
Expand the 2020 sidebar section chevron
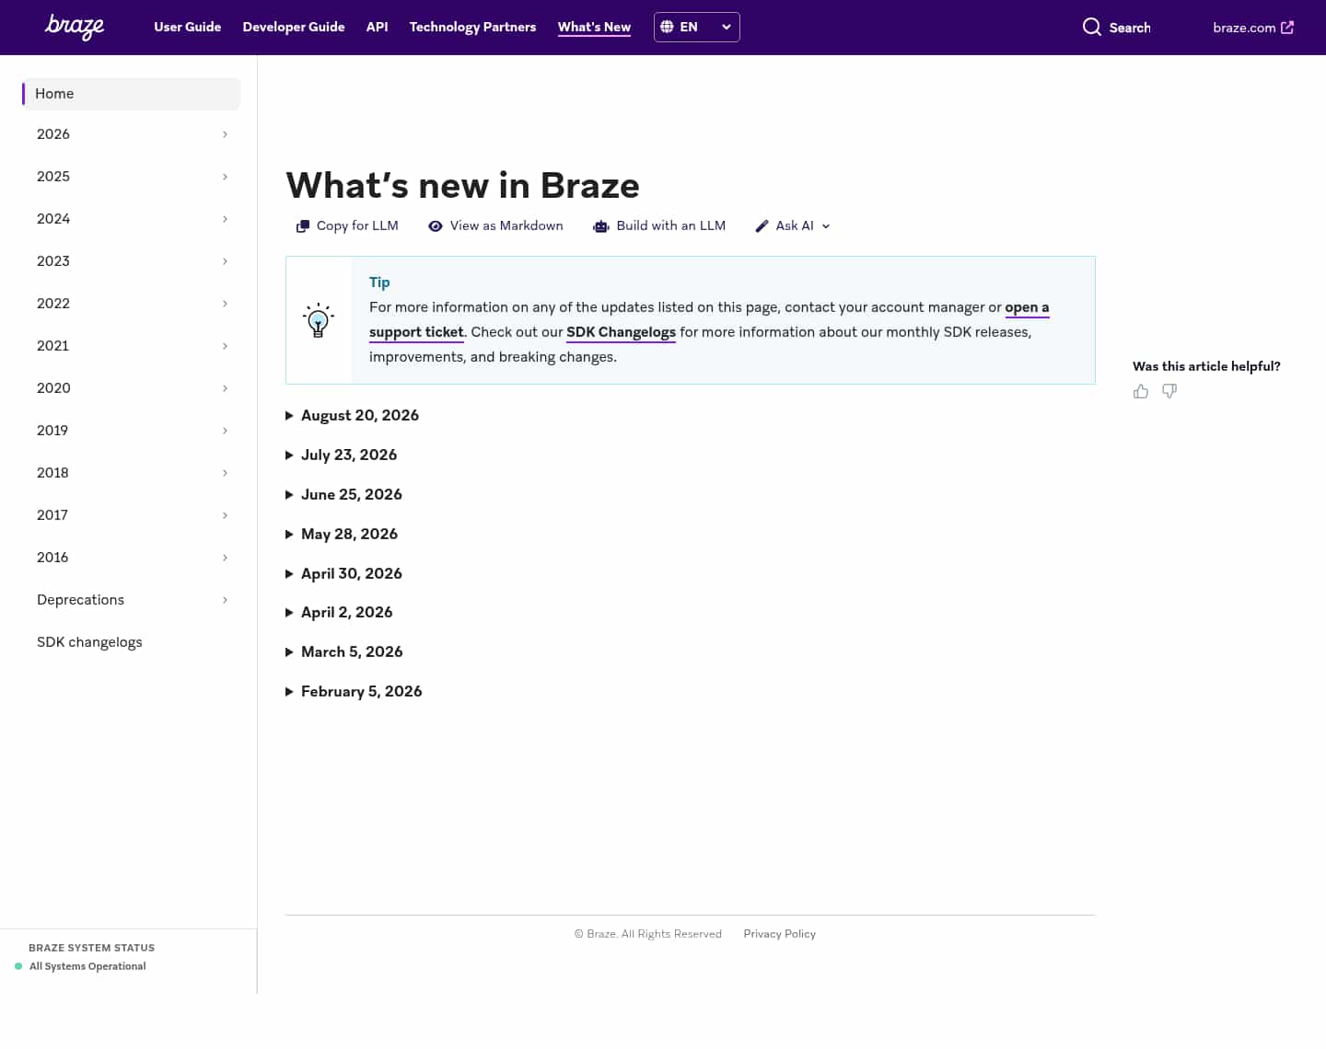pos(225,388)
